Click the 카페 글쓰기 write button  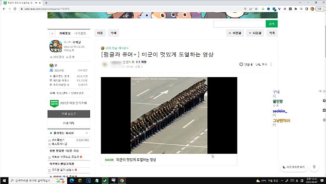[69, 114]
